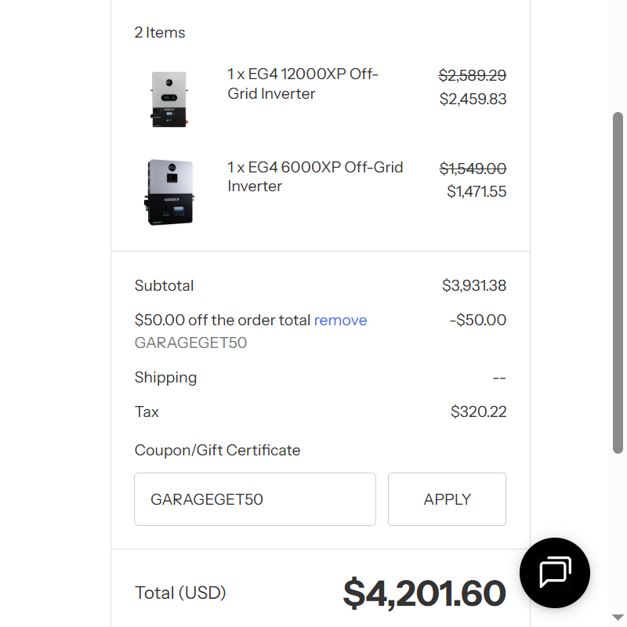The image size is (627, 627).
Task: Select the EG4 12000XP Off-Grid Inverter name
Action: point(303,84)
